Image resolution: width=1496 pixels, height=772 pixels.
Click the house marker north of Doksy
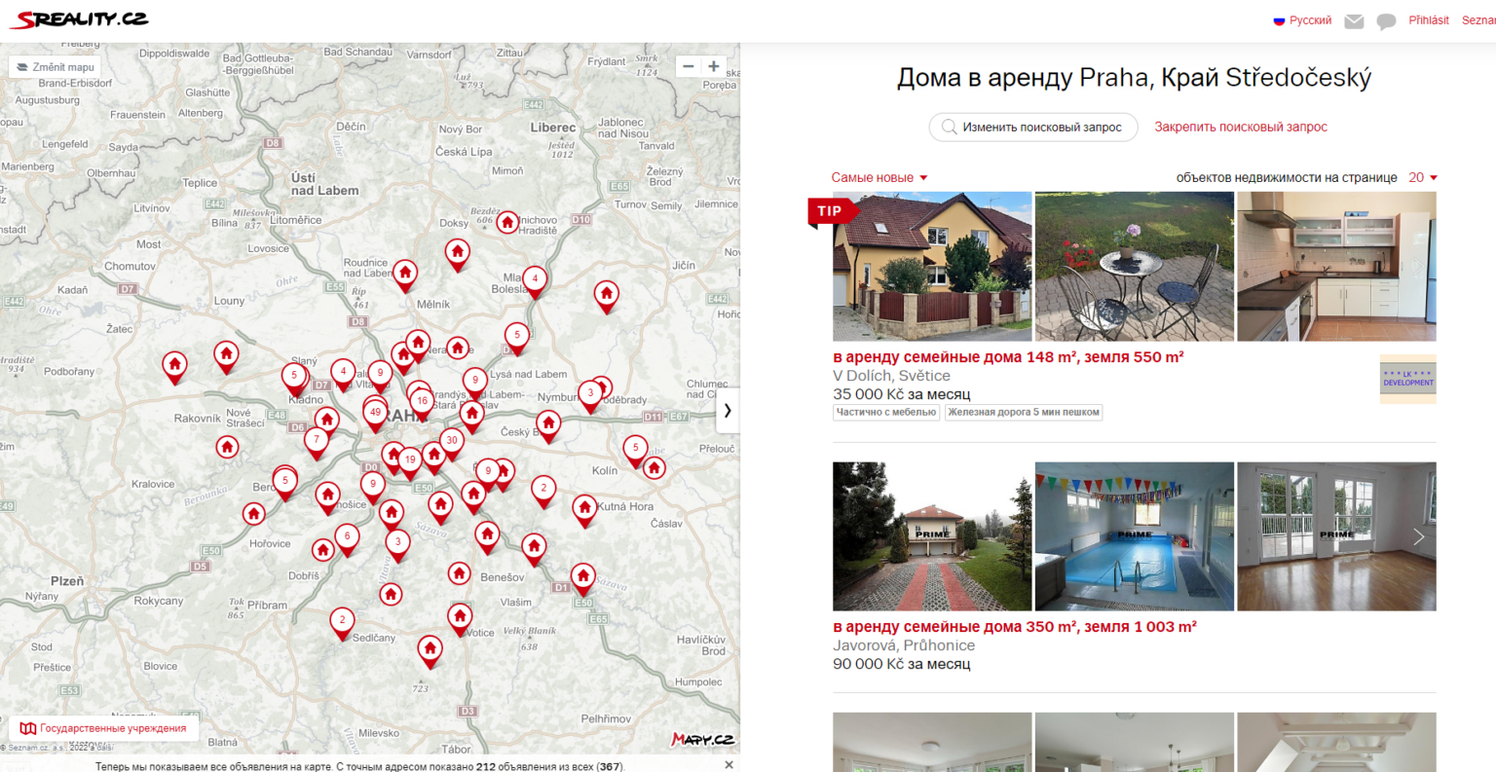click(506, 223)
